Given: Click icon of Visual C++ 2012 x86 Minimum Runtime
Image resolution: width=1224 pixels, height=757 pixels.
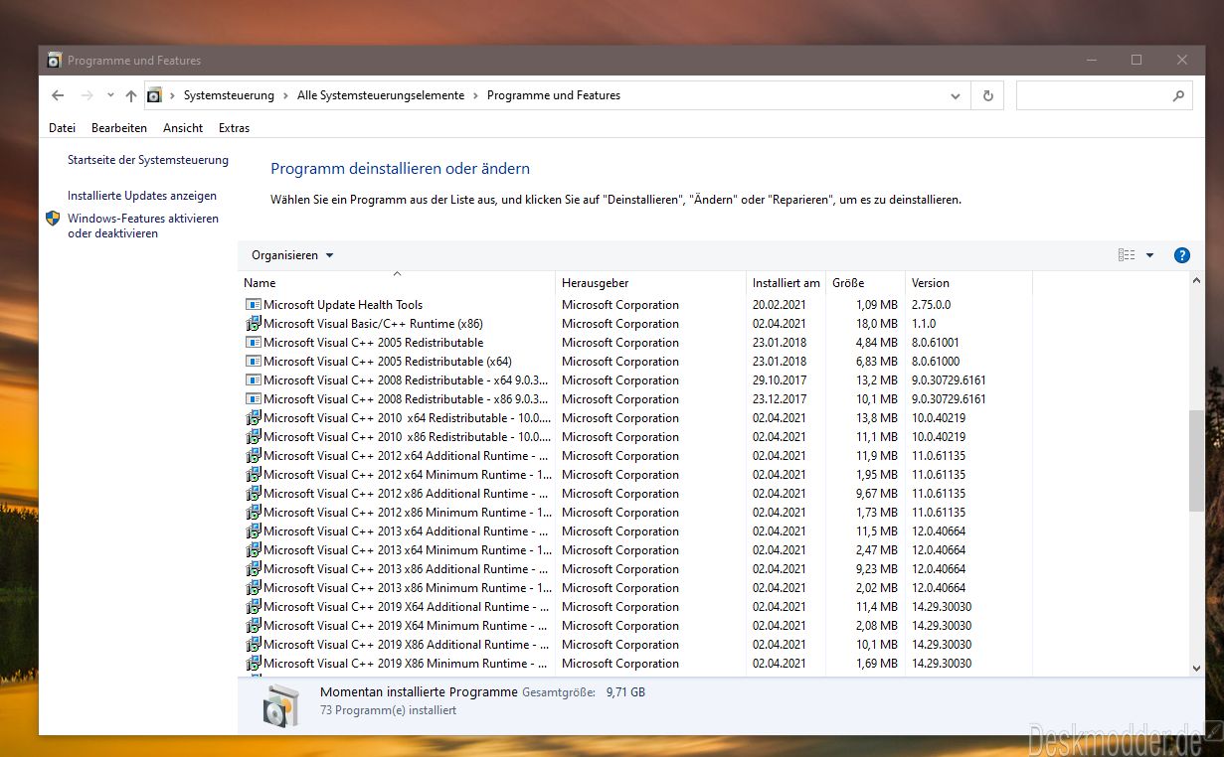Looking at the screenshot, I should pos(253,513).
